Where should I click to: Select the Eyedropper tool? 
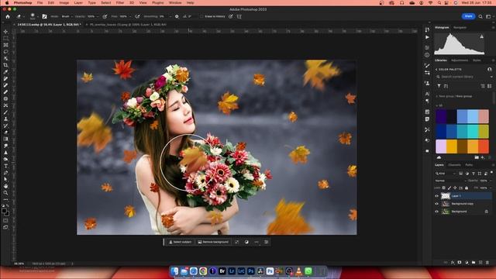5,72
